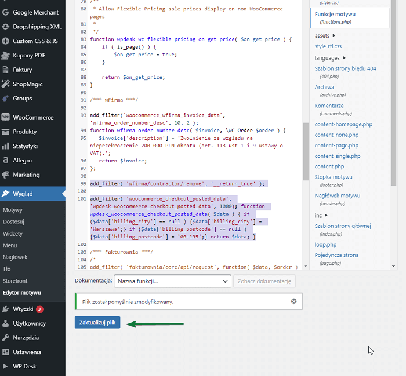
Task: Open the Komentarze comments.php file
Action: pos(333,109)
